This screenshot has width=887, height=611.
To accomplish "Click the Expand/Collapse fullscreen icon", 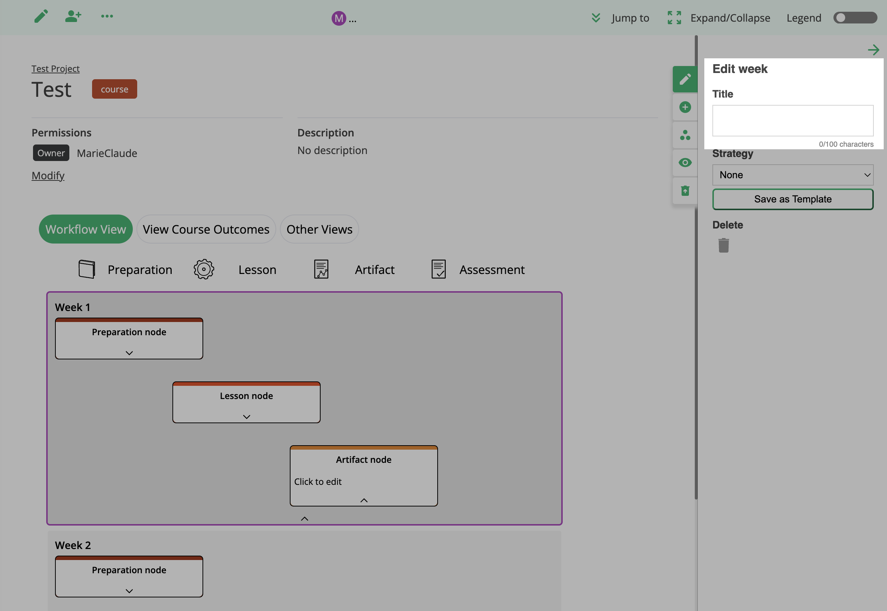I will (x=674, y=18).
